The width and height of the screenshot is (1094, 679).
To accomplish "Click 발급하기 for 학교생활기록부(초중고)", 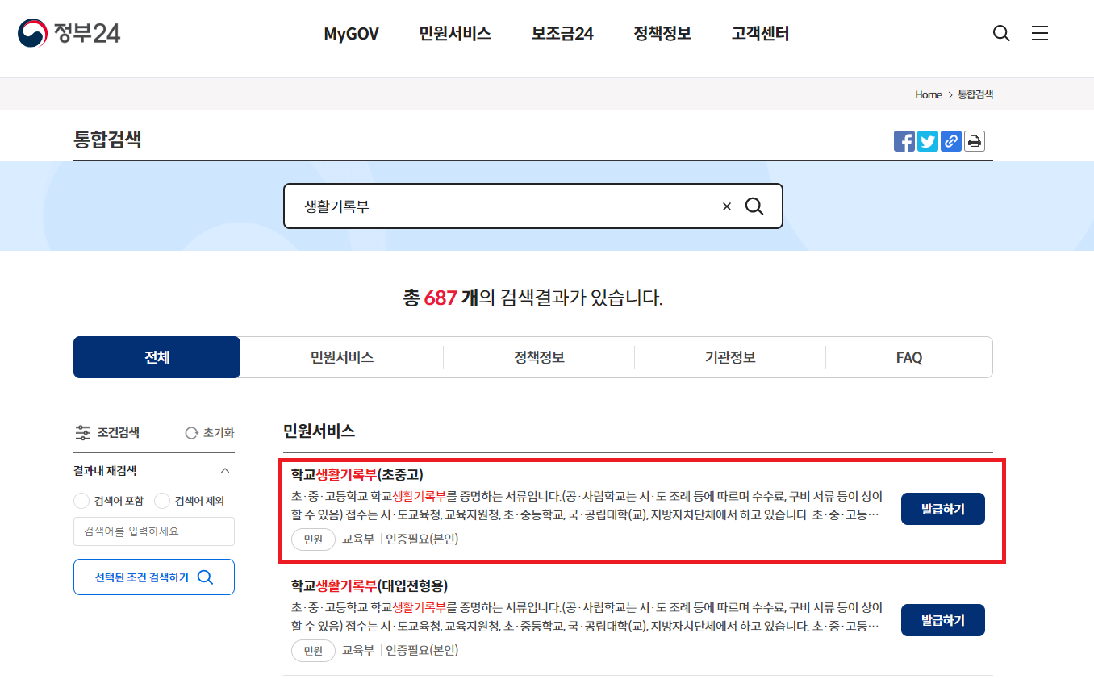I will point(942,508).
